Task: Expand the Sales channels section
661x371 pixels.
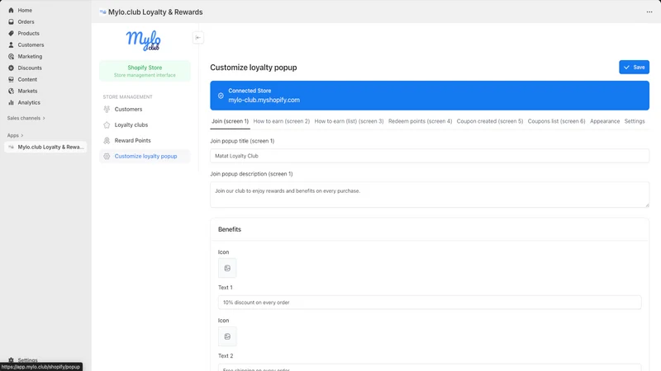Action: [26, 118]
